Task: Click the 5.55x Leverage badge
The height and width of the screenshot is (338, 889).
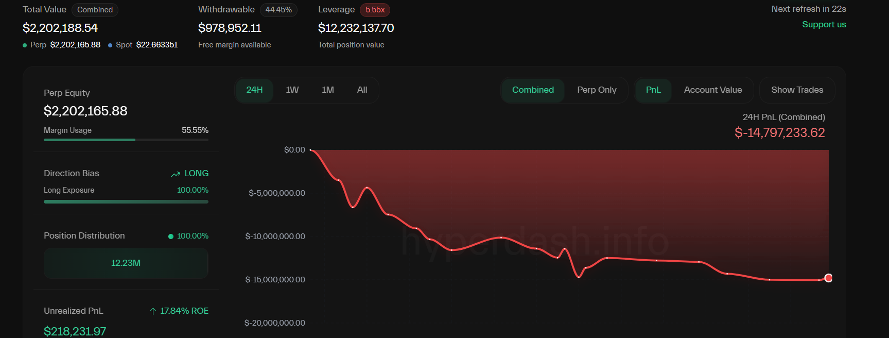Action: (375, 10)
